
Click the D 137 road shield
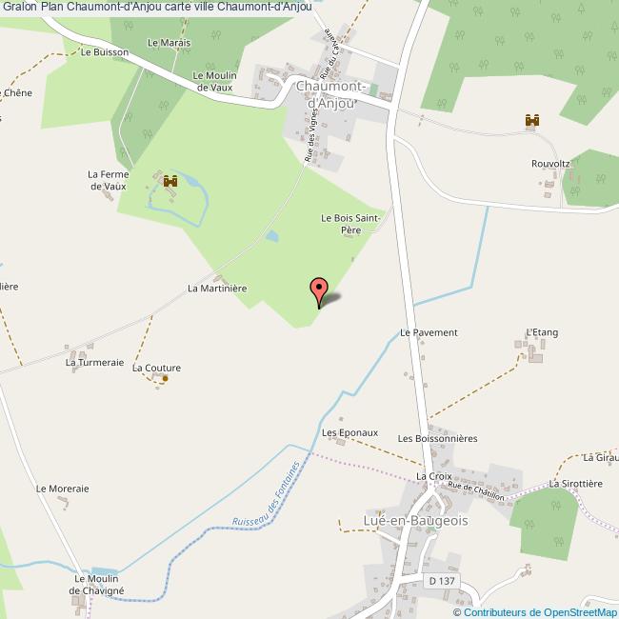pyautogui.click(x=442, y=581)
